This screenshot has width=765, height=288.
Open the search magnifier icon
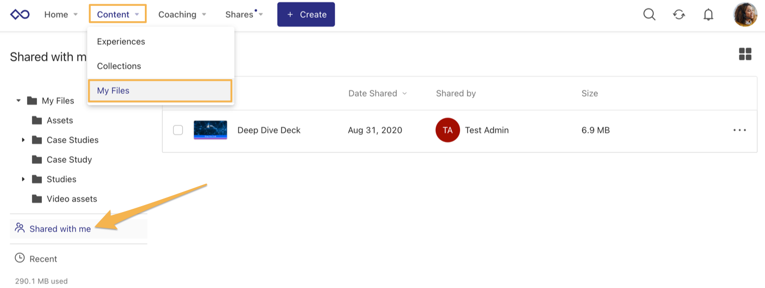click(x=649, y=15)
